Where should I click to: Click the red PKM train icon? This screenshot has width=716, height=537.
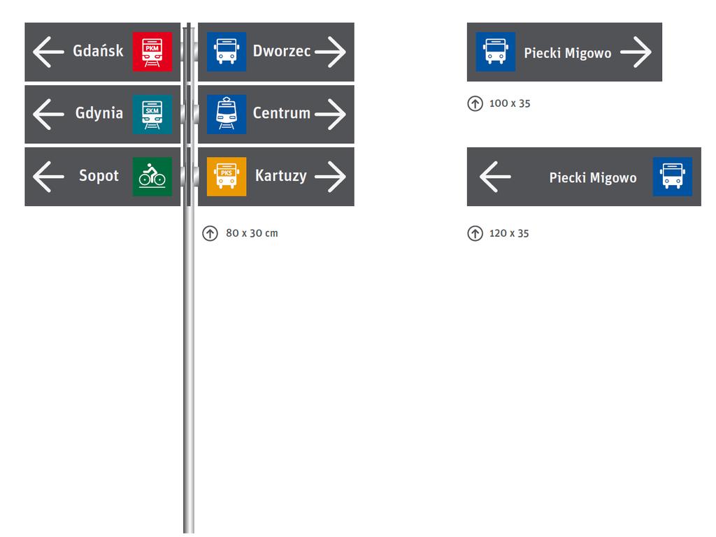point(152,52)
